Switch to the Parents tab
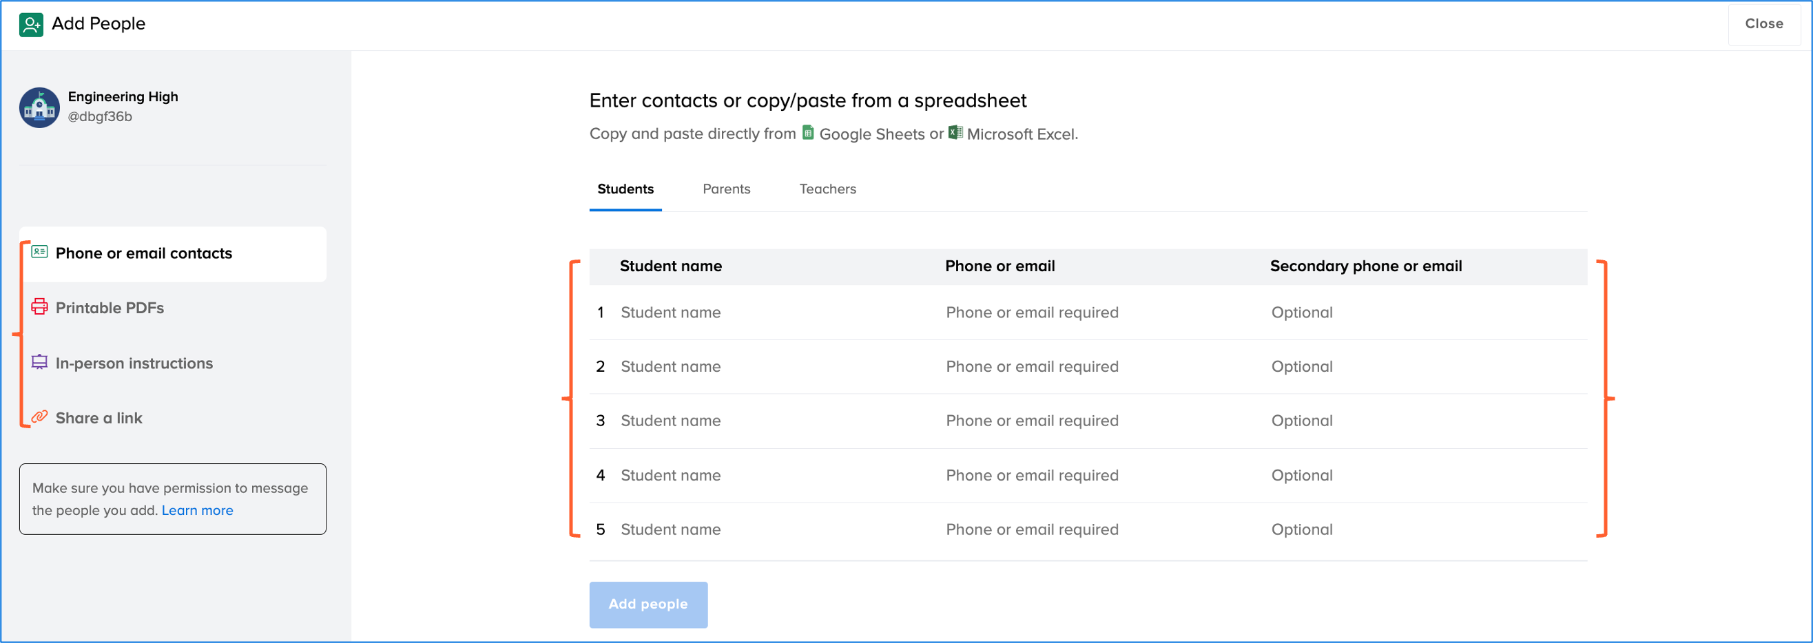Screen dimensions: 1813x643 coord(725,189)
